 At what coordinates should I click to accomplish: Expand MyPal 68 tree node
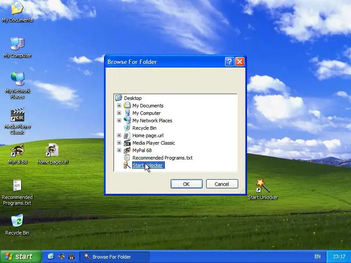point(119,150)
